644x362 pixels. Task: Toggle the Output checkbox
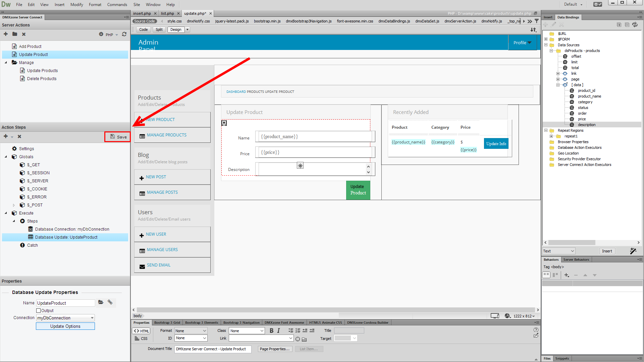point(38,311)
